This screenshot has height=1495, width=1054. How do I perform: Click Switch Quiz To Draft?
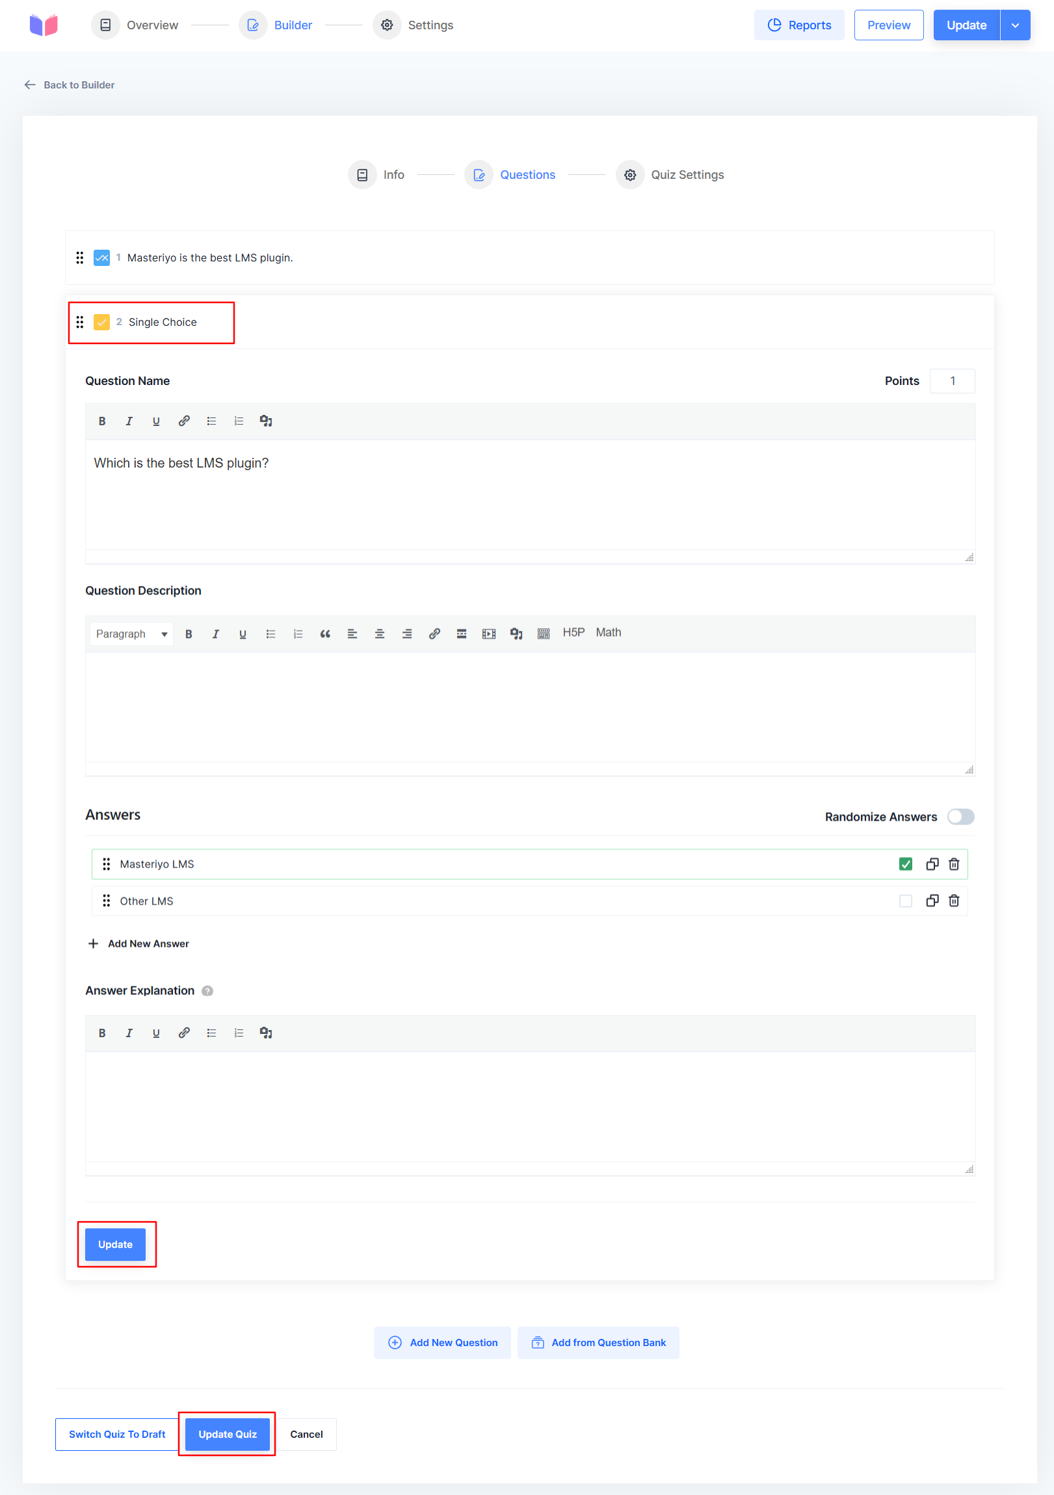point(117,1434)
